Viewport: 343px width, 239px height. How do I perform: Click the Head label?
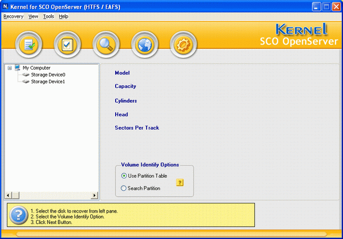tap(122, 115)
